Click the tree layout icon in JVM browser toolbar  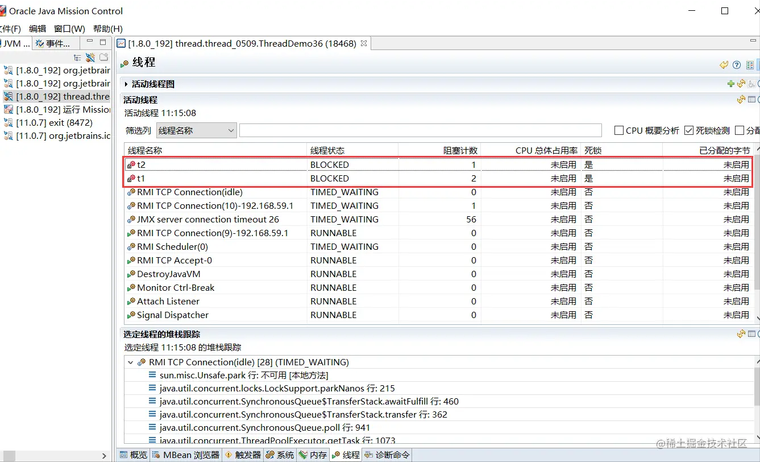click(78, 57)
